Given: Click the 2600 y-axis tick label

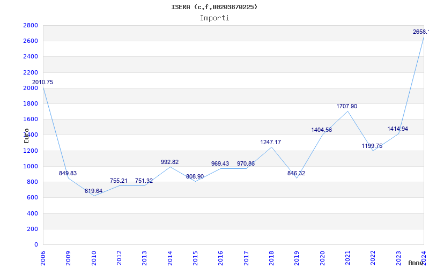Looking at the screenshot, I should pyautogui.click(x=31, y=41).
